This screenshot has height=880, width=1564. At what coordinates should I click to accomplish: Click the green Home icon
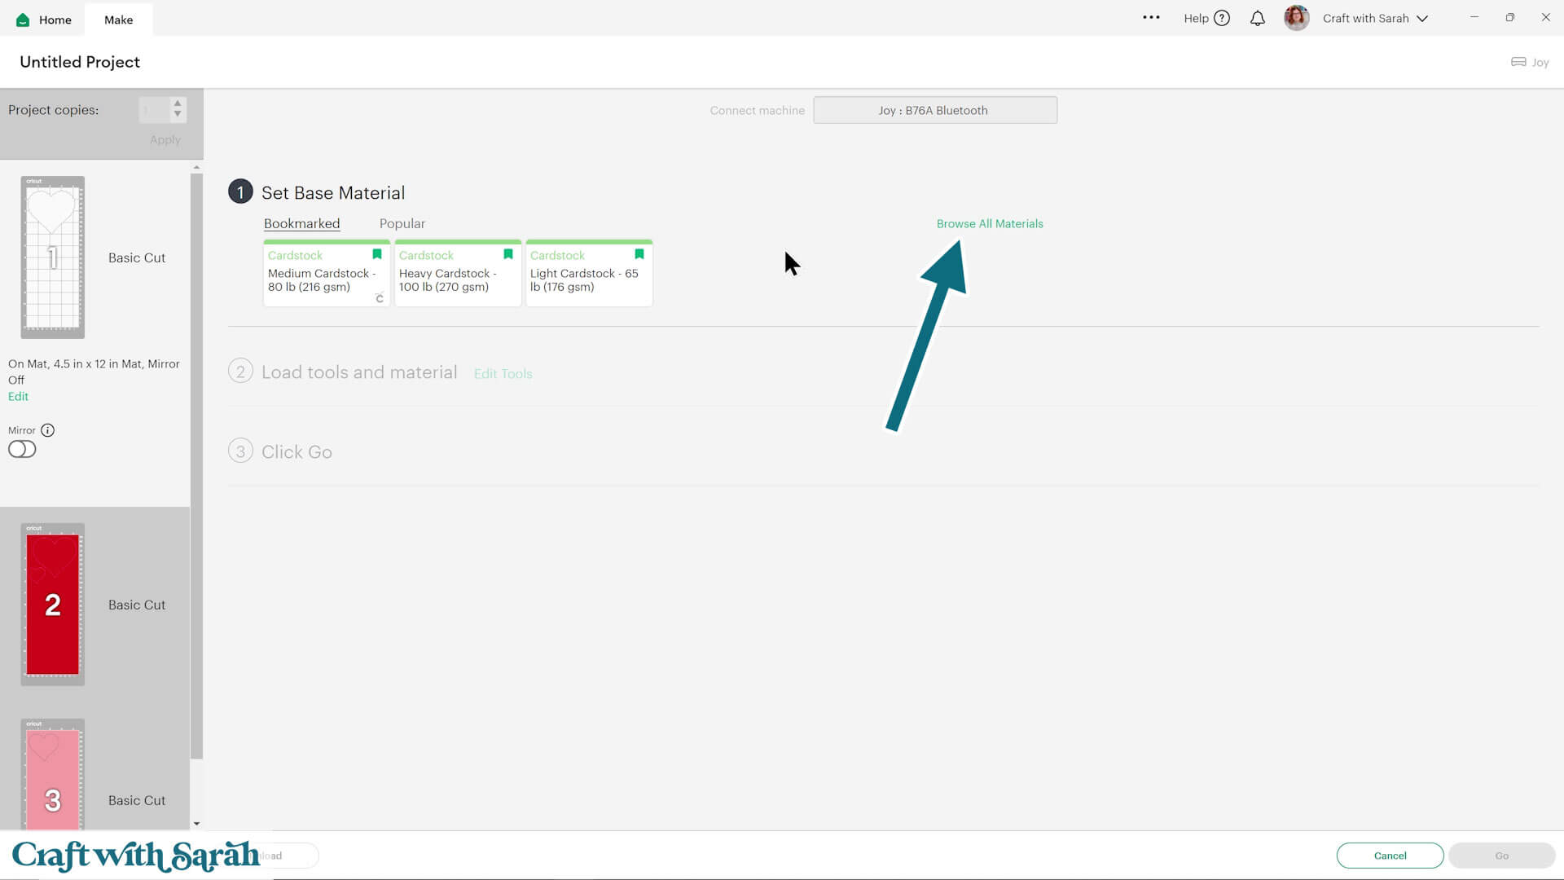23,20
